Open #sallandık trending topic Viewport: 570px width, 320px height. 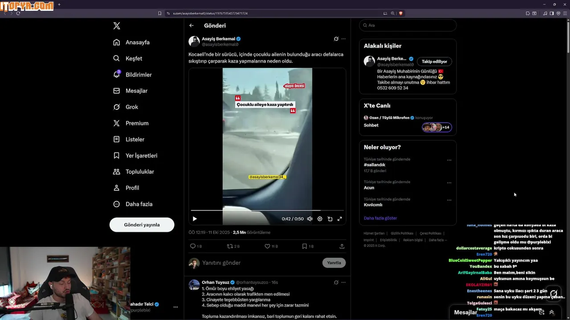pos(375,165)
